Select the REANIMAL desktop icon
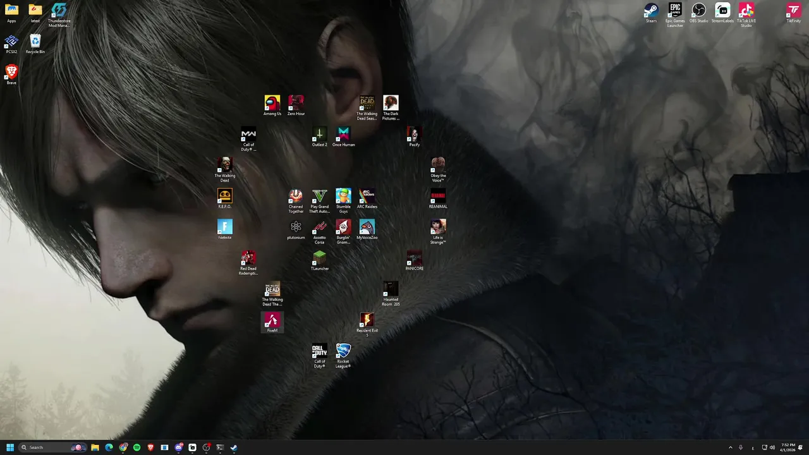Image resolution: width=809 pixels, height=455 pixels. pyautogui.click(x=438, y=198)
